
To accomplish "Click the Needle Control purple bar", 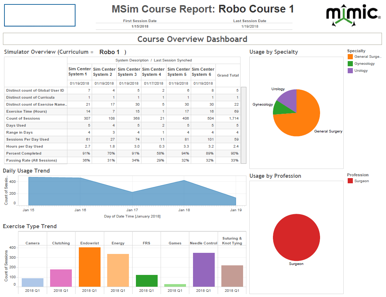I will click(204, 270).
